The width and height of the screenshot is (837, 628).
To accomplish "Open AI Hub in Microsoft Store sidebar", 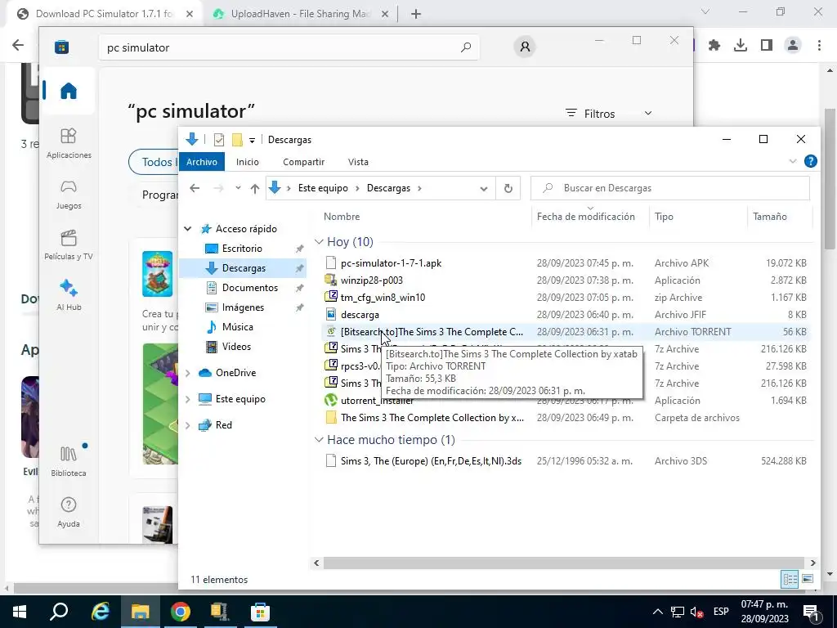I will pyautogui.click(x=69, y=294).
